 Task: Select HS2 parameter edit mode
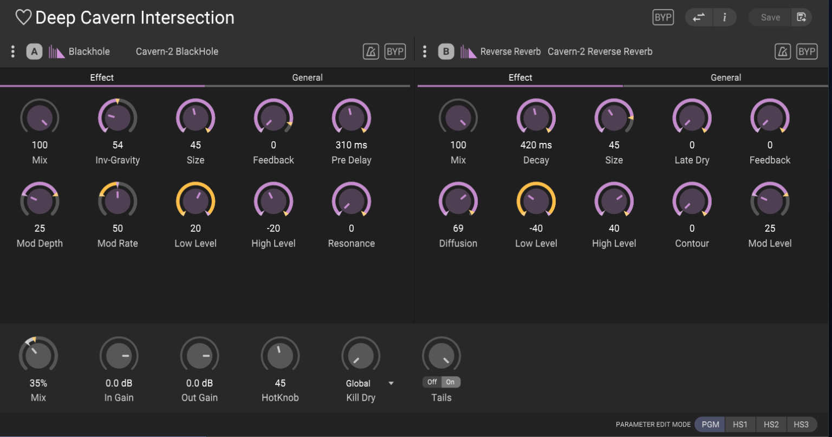(x=771, y=425)
